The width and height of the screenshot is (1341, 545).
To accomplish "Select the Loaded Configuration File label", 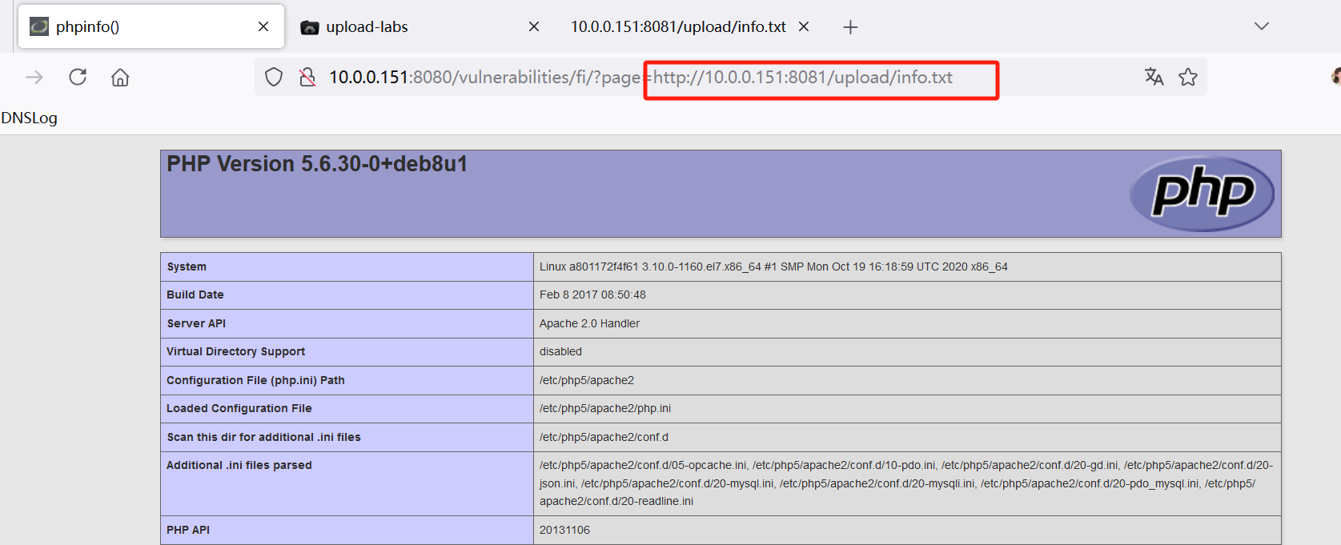I will point(239,408).
